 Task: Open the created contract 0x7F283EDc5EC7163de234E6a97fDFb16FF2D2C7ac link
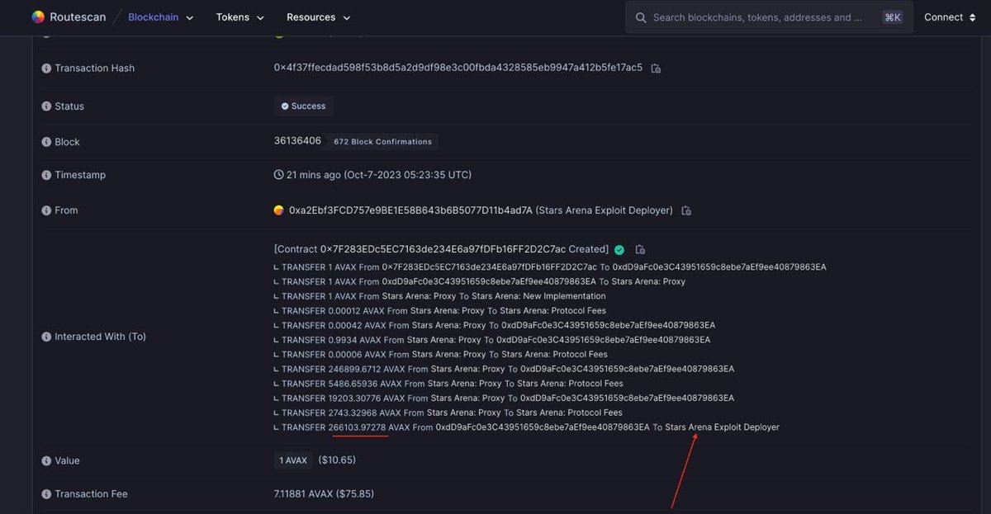pyautogui.click(x=441, y=249)
